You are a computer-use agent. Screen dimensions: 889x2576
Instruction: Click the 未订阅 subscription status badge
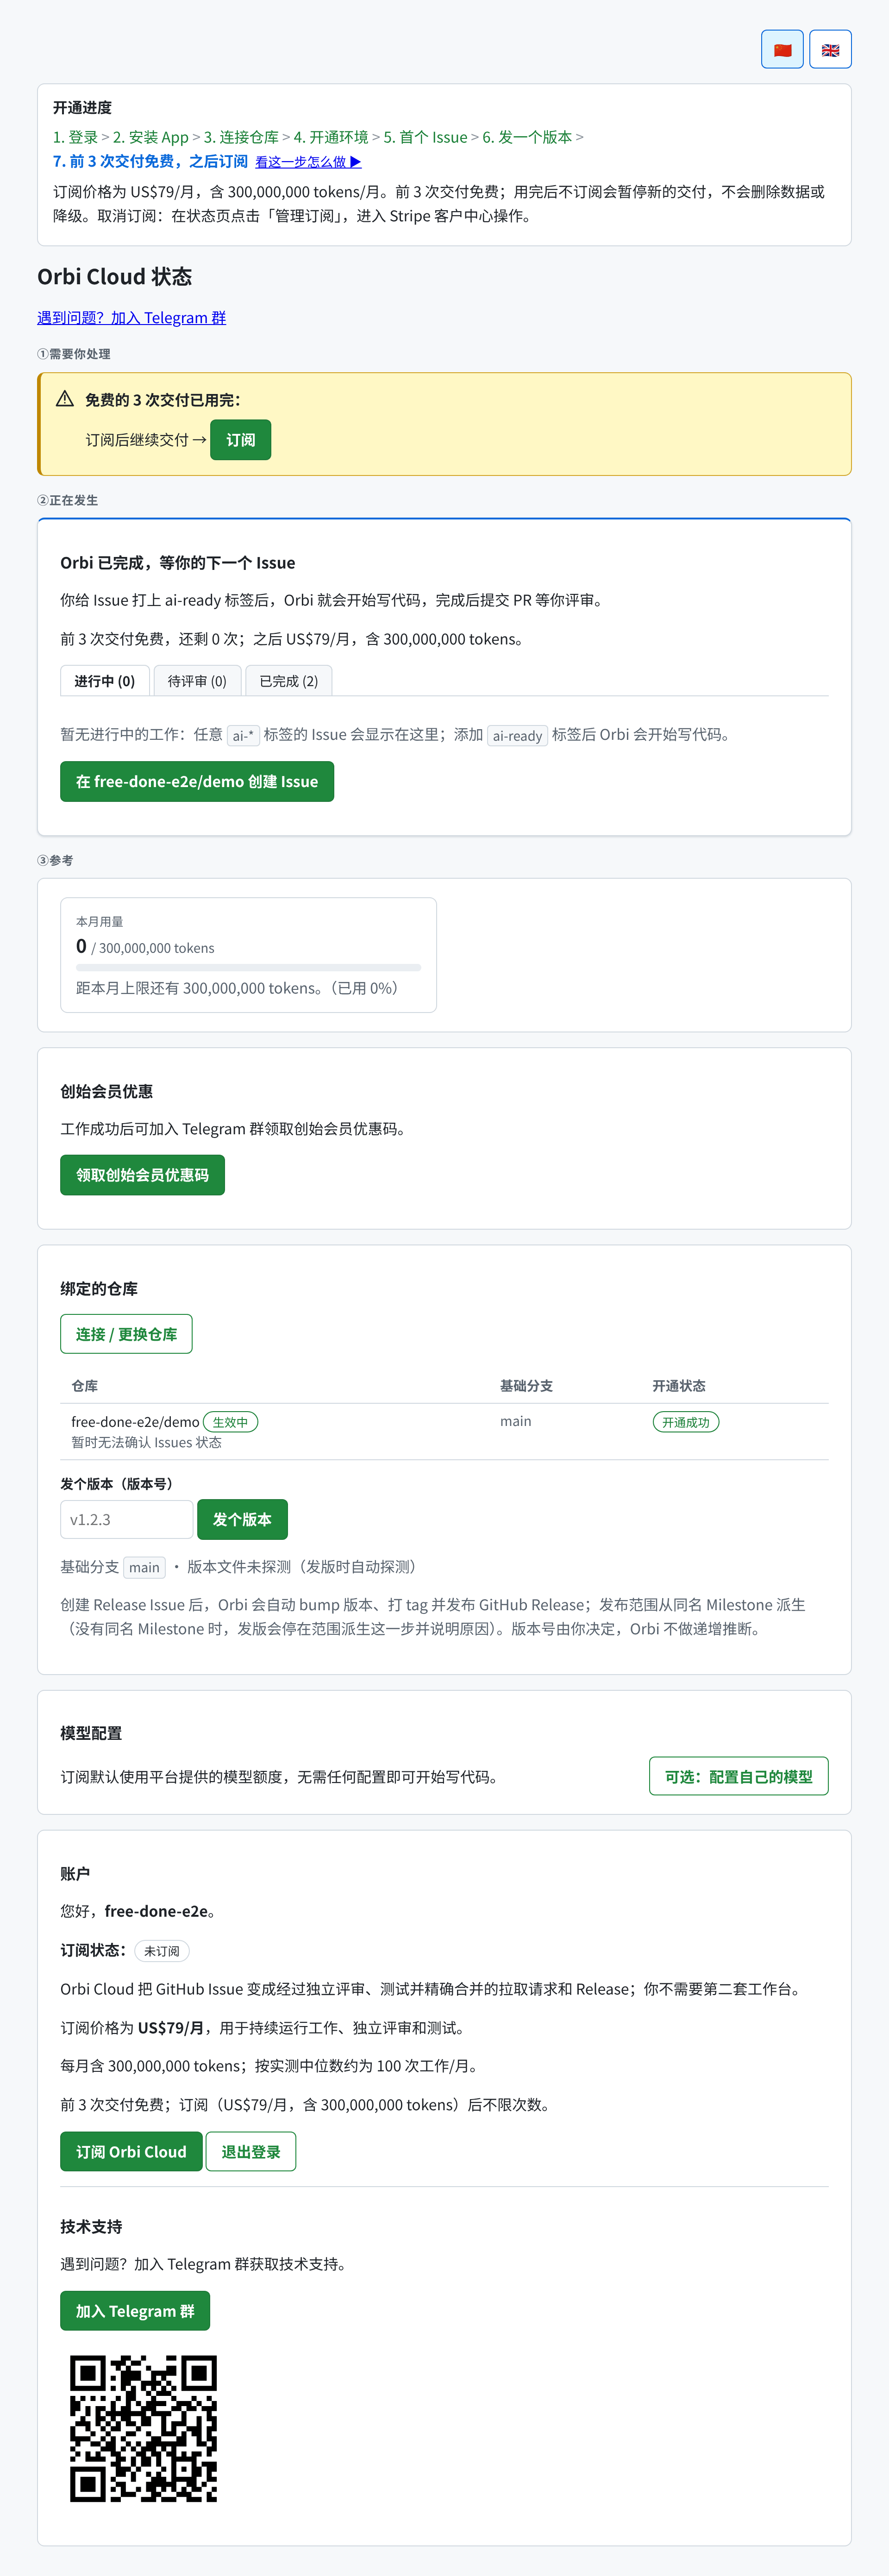coord(162,1950)
